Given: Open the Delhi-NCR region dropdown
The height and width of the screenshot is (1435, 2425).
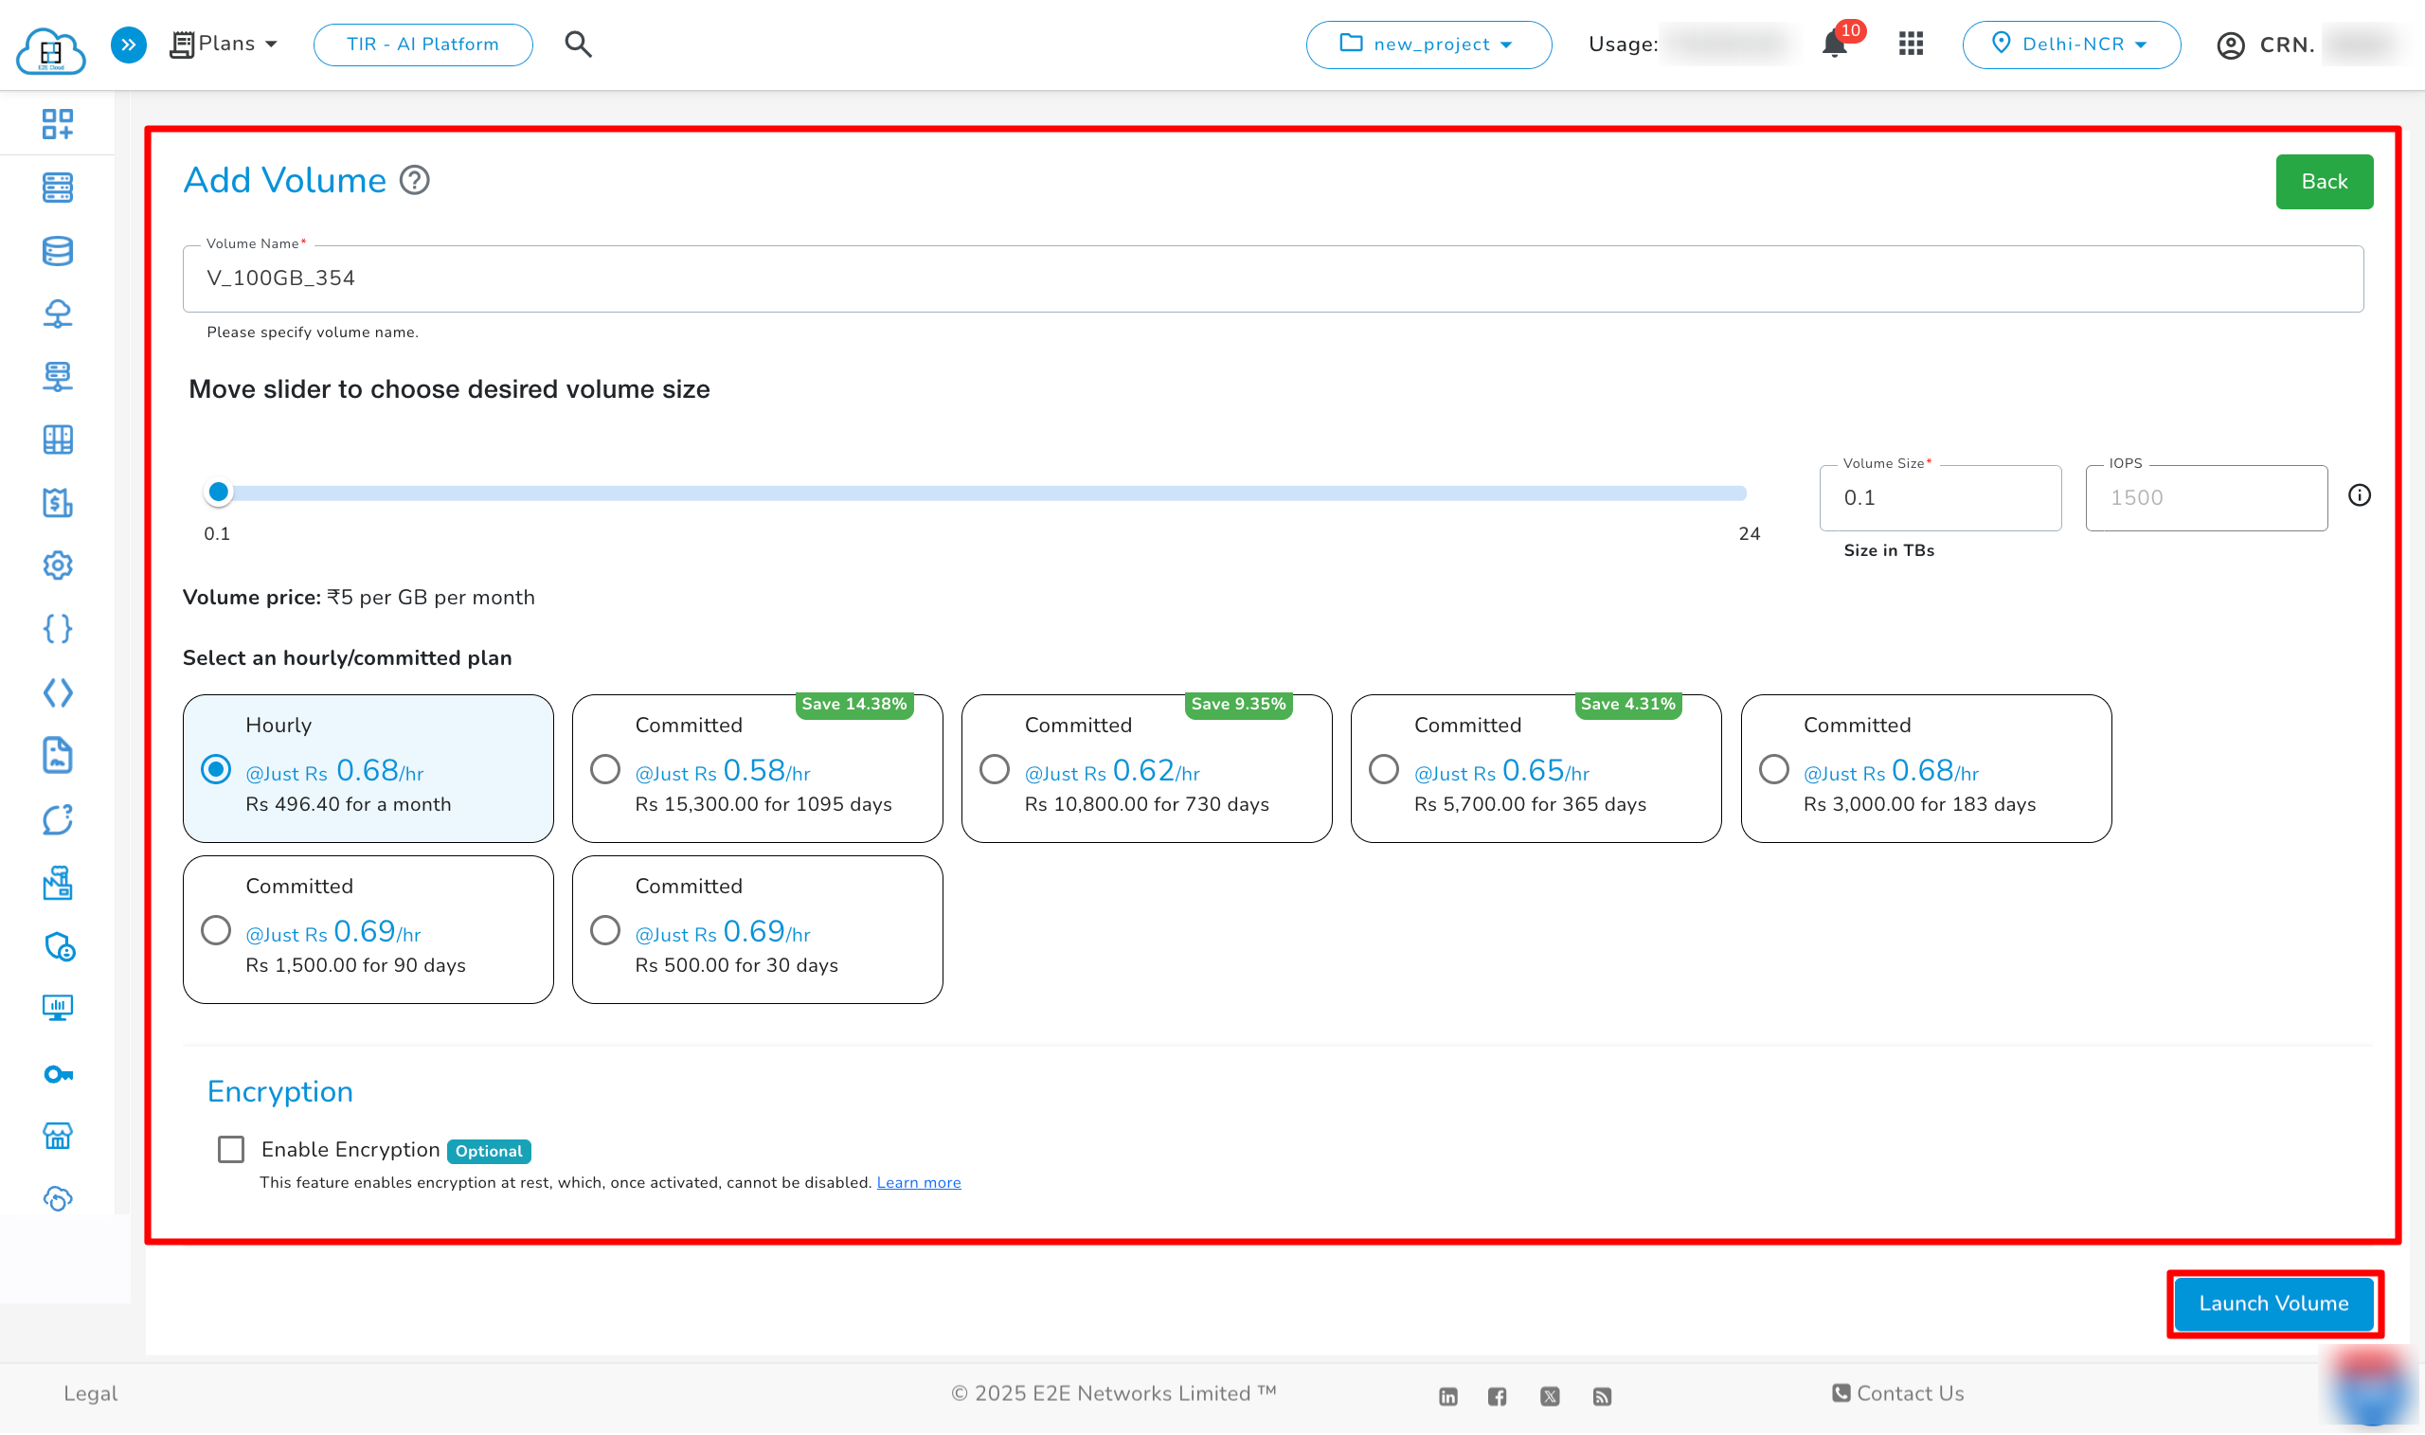Looking at the screenshot, I should pos(2071,45).
